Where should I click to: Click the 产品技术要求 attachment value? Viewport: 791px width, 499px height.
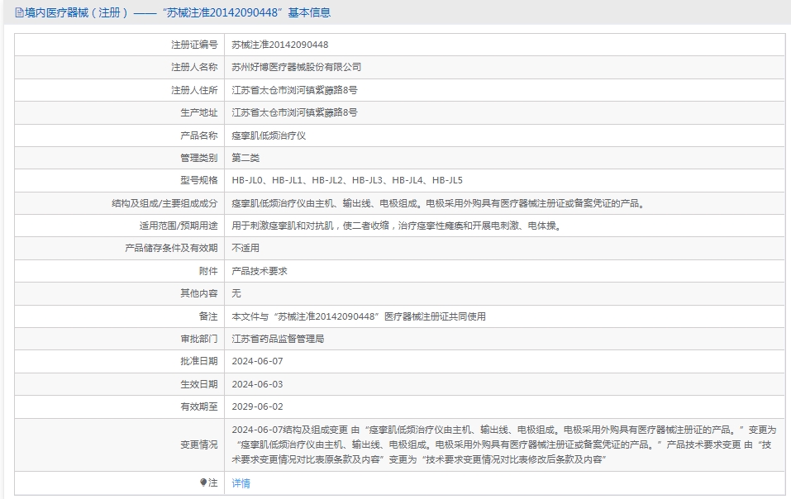click(260, 271)
